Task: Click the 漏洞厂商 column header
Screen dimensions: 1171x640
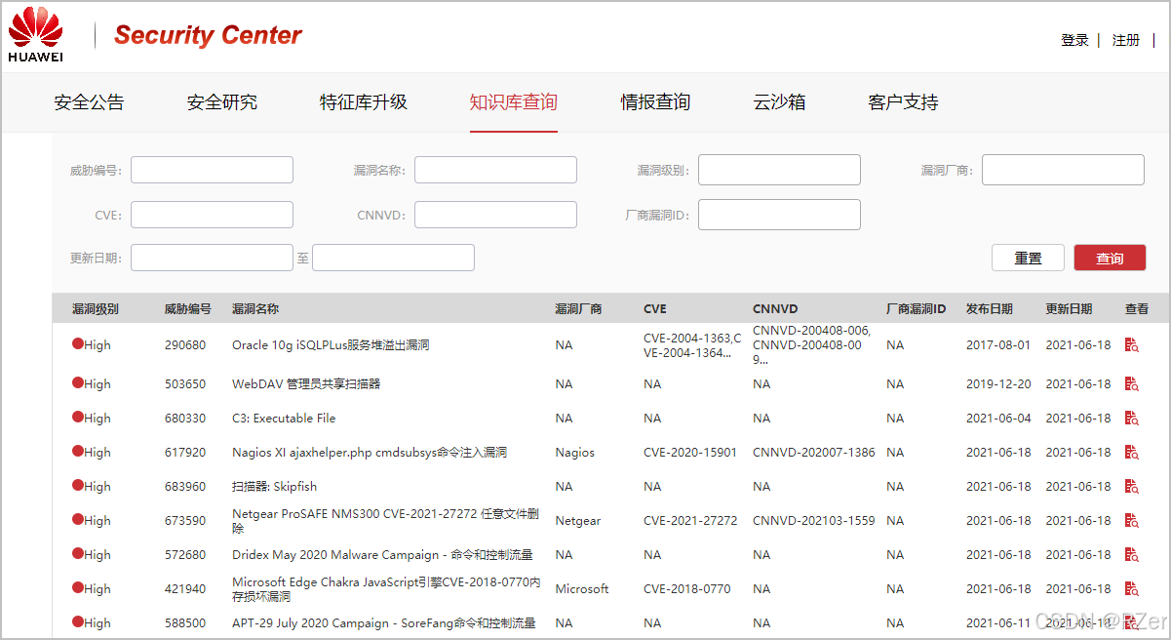Action: (x=579, y=308)
